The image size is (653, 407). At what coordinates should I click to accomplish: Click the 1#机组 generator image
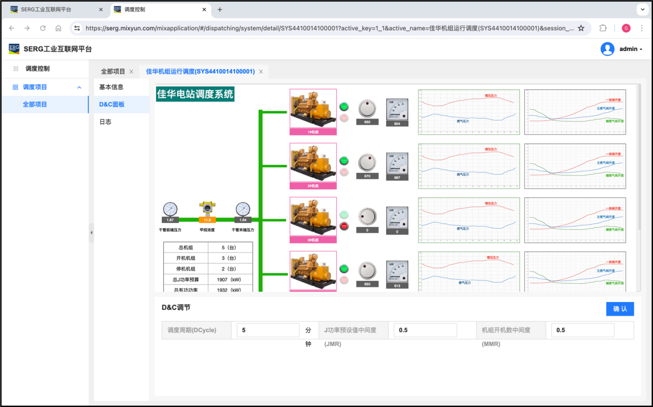click(313, 109)
